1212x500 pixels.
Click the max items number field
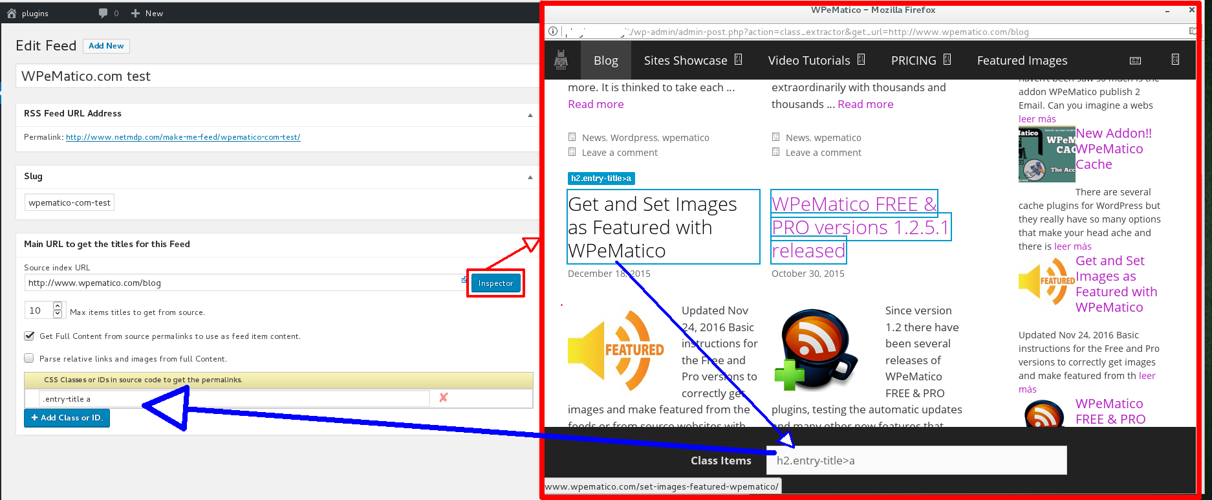38,310
